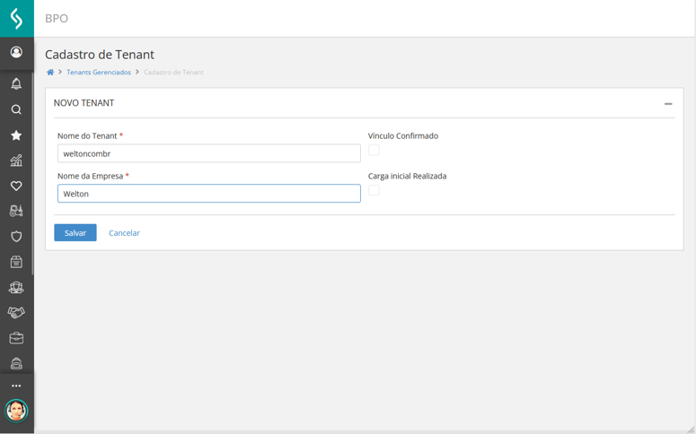Collapse the Novo Tenant panel

(x=668, y=104)
